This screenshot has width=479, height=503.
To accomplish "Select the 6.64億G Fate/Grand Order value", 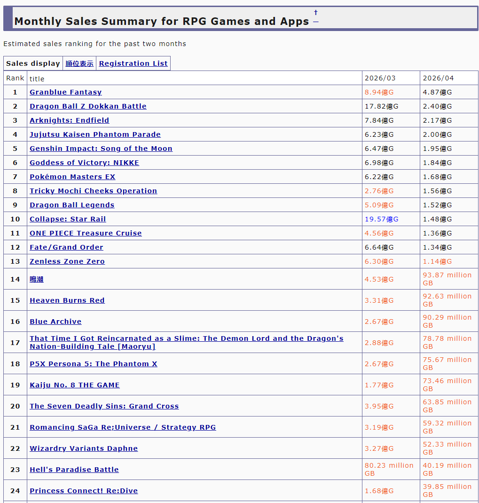I will click(379, 247).
